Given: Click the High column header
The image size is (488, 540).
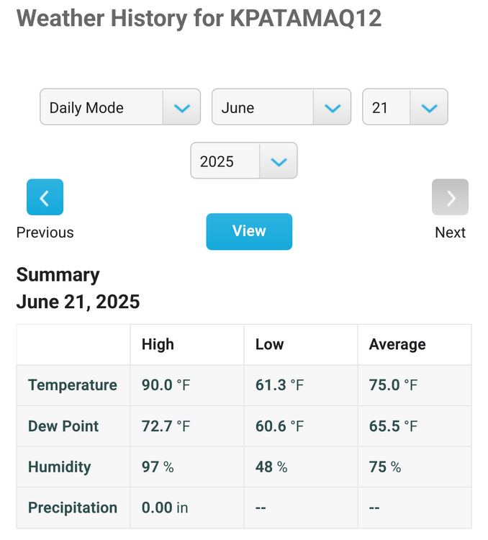Looking at the screenshot, I should coord(158,344).
